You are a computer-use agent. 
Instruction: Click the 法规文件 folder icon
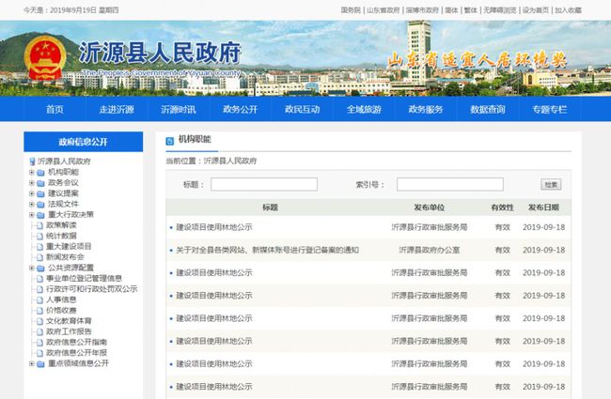[x=40, y=205]
